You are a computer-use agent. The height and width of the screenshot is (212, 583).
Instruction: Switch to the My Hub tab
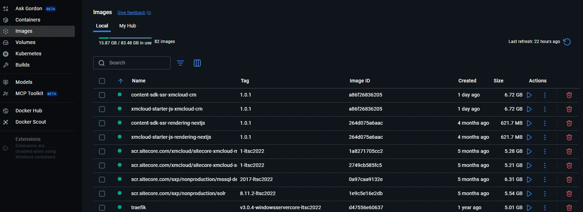127,26
